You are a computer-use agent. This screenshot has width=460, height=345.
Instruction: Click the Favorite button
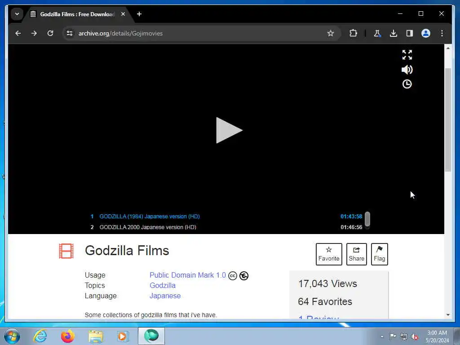pos(329,254)
